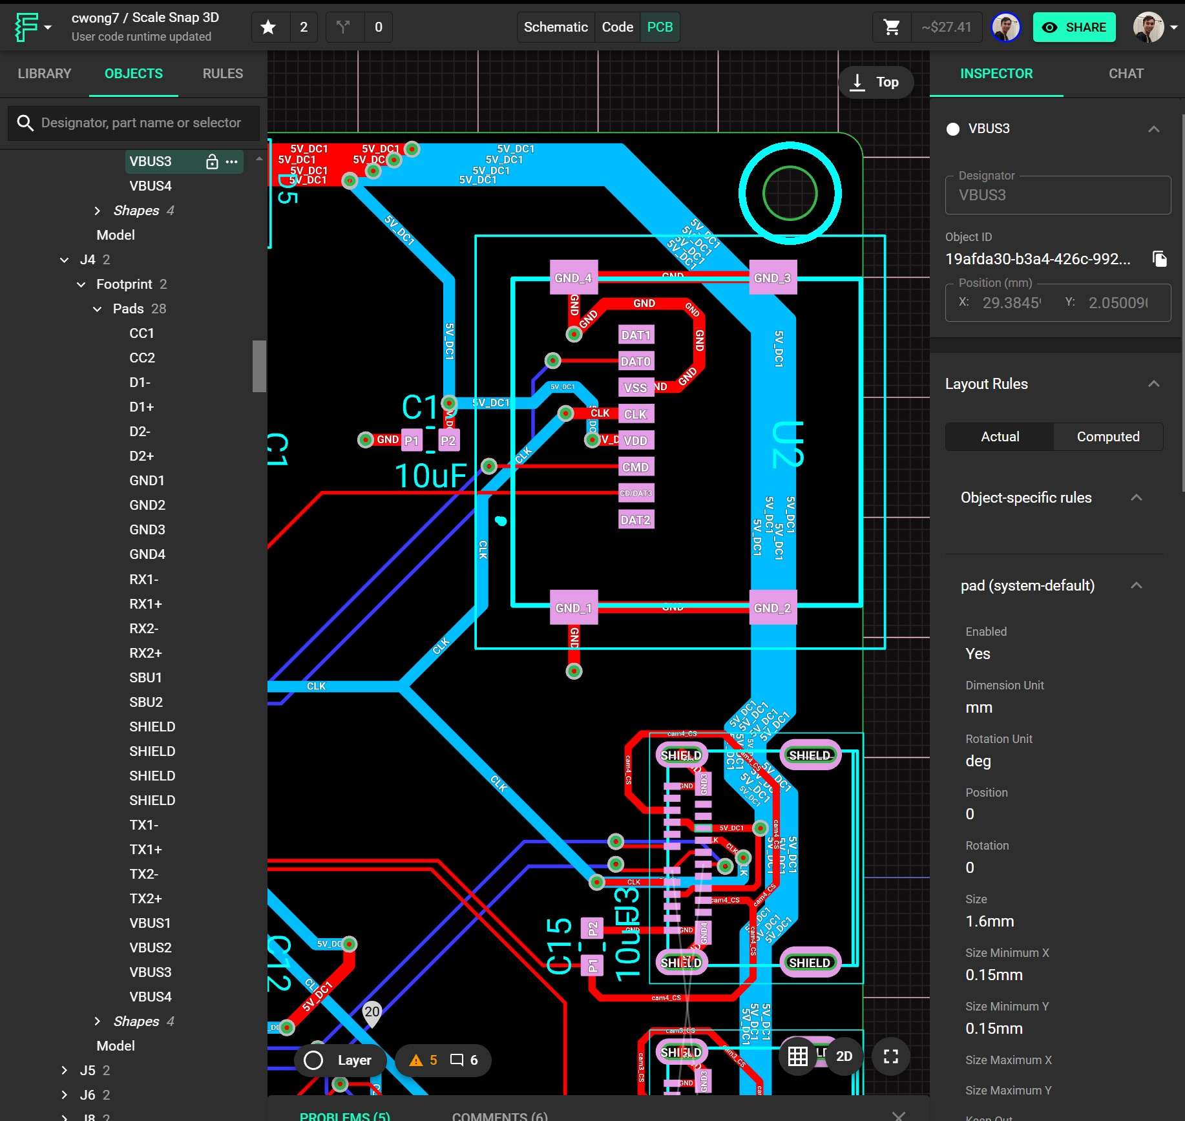Viewport: 1185px width, 1121px height.
Task: Copy the Object ID
Action: click(1160, 259)
